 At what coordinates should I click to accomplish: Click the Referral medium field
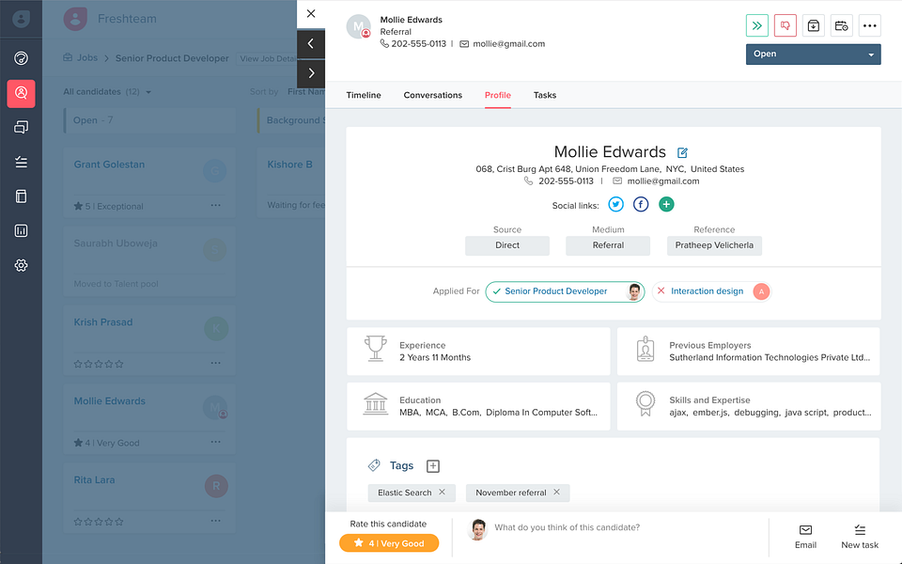tap(608, 245)
